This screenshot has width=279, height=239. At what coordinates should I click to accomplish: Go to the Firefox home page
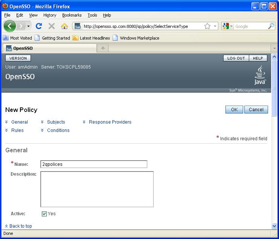coord(64,26)
